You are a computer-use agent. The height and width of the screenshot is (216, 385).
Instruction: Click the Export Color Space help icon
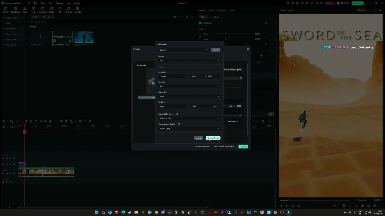click(x=177, y=114)
